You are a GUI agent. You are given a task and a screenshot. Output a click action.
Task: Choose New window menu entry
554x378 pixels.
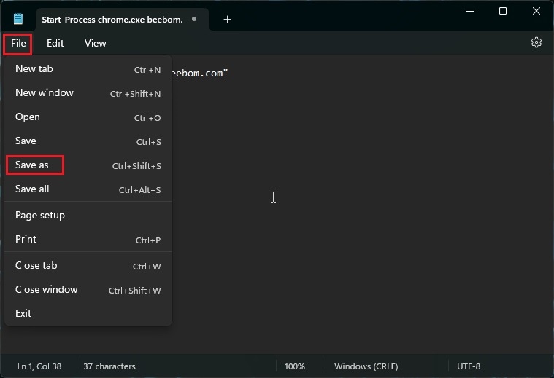(x=88, y=93)
